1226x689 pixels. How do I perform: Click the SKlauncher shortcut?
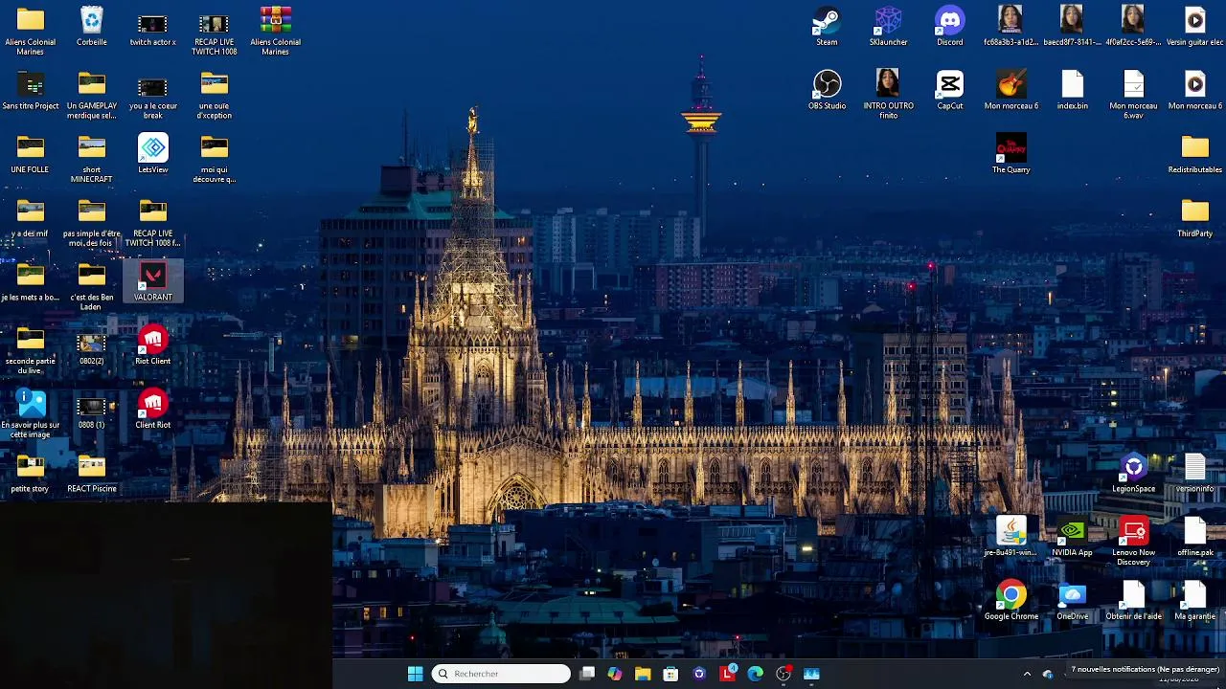pyautogui.click(x=888, y=20)
